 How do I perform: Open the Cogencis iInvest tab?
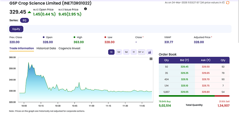pos(69,48)
